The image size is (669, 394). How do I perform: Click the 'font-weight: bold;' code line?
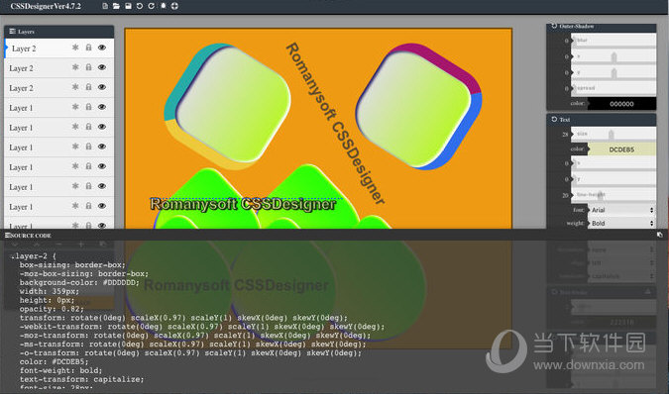60,370
